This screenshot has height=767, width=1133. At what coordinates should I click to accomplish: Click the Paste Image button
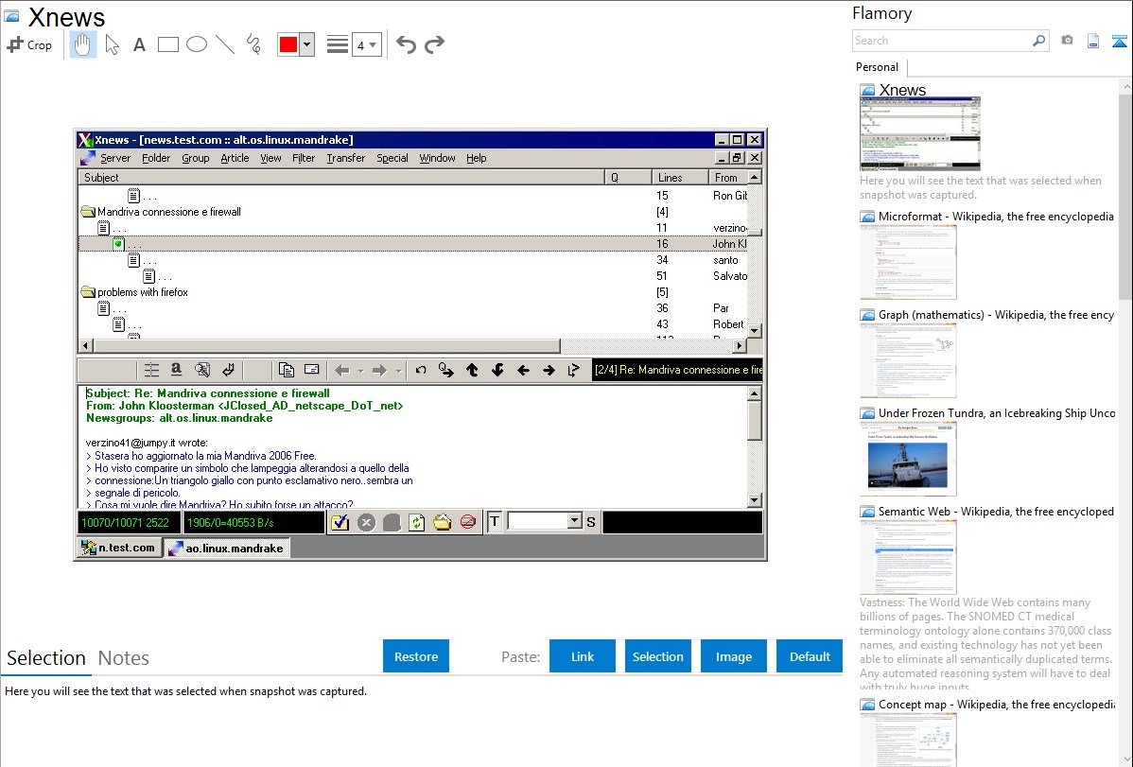pos(733,655)
